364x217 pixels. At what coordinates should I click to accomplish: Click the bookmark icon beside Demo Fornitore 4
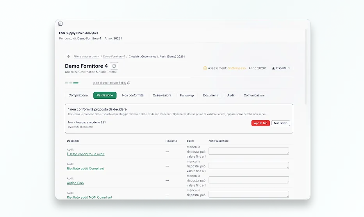[x=114, y=66]
